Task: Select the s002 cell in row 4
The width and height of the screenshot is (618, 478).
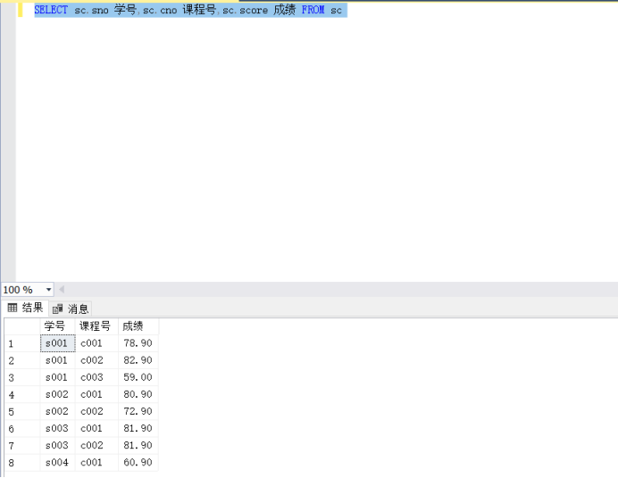Action: 57,394
